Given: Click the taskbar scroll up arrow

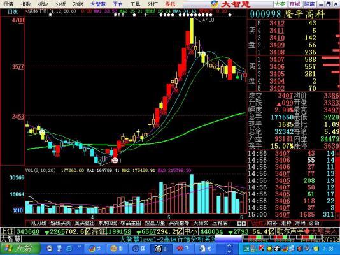Looking at the screenshot, I should [229, 246].
